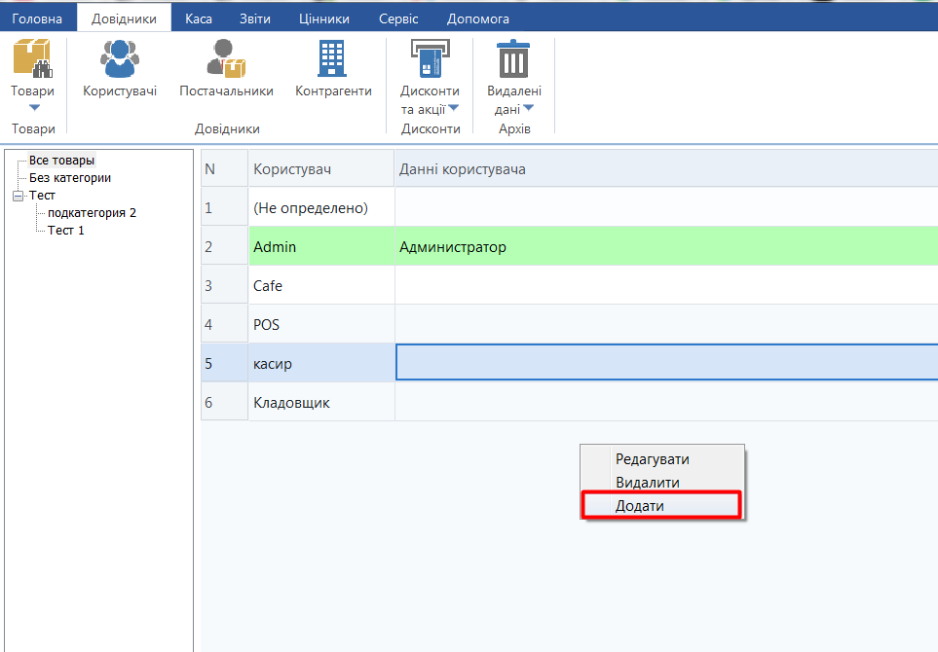938x652 pixels.
Task: Open the Користувачі users icon
Action: (120, 58)
